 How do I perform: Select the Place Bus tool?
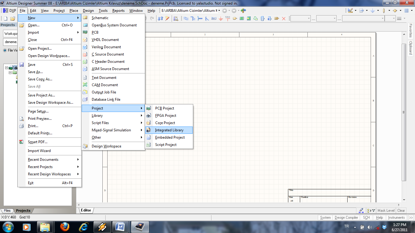click(193, 19)
